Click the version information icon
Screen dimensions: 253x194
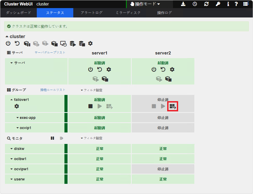pyautogui.click(x=228, y=4)
